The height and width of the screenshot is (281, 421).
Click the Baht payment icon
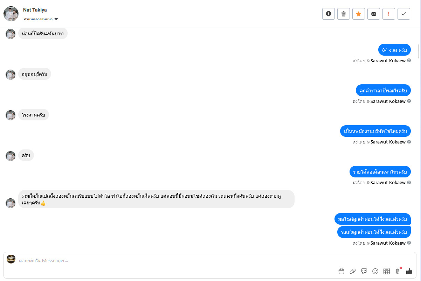[x=398, y=271]
